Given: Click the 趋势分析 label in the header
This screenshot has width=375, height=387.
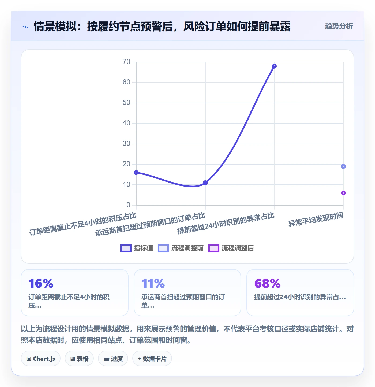Looking at the screenshot, I should tap(339, 26).
